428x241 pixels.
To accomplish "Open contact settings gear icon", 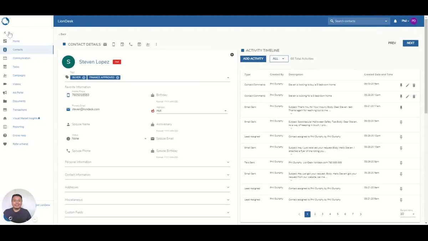I will (x=232, y=55).
